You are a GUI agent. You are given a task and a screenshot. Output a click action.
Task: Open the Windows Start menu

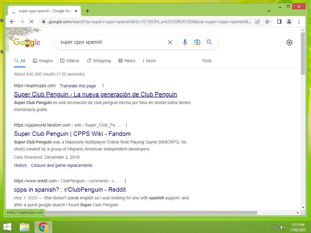click(7, 227)
